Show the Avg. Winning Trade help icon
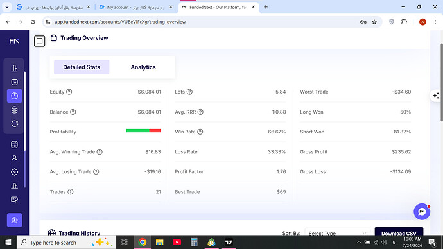Screen dimensions: 443x249 (x=100, y=152)
